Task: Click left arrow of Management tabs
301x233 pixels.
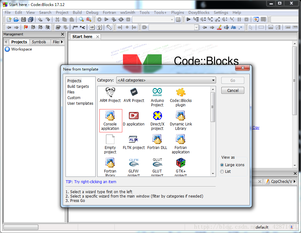Action: click(6, 42)
